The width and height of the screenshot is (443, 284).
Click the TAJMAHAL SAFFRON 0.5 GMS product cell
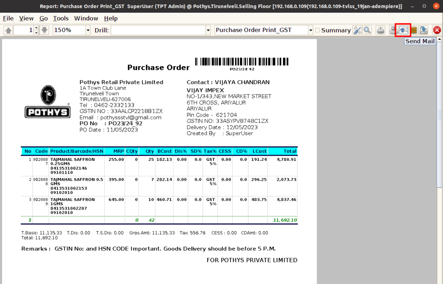coord(77,186)
